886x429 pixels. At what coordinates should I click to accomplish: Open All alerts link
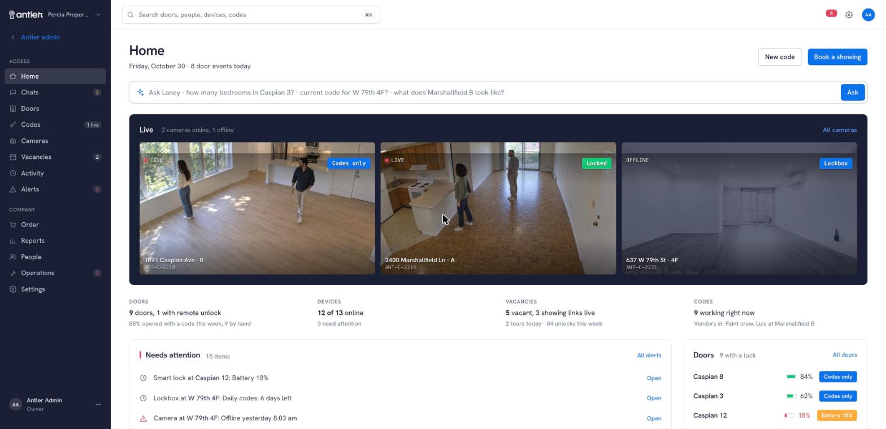coord(649,356)
